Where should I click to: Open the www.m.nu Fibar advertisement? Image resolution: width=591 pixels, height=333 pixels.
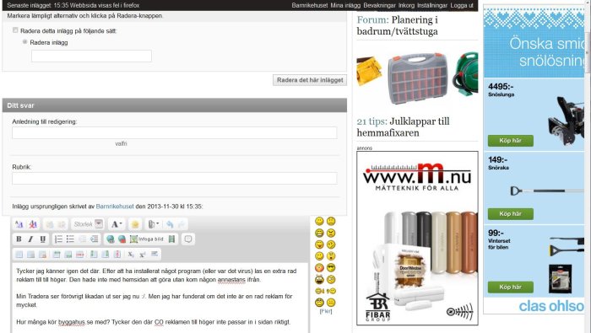417,239
